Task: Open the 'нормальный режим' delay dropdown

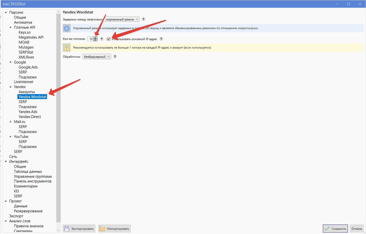Action: point(122,19)
